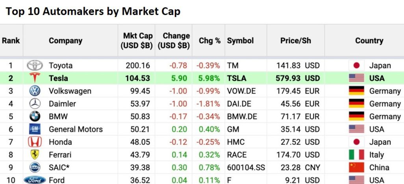Click the General Motors GM logo
404x184 pixels.
[35, 129]
